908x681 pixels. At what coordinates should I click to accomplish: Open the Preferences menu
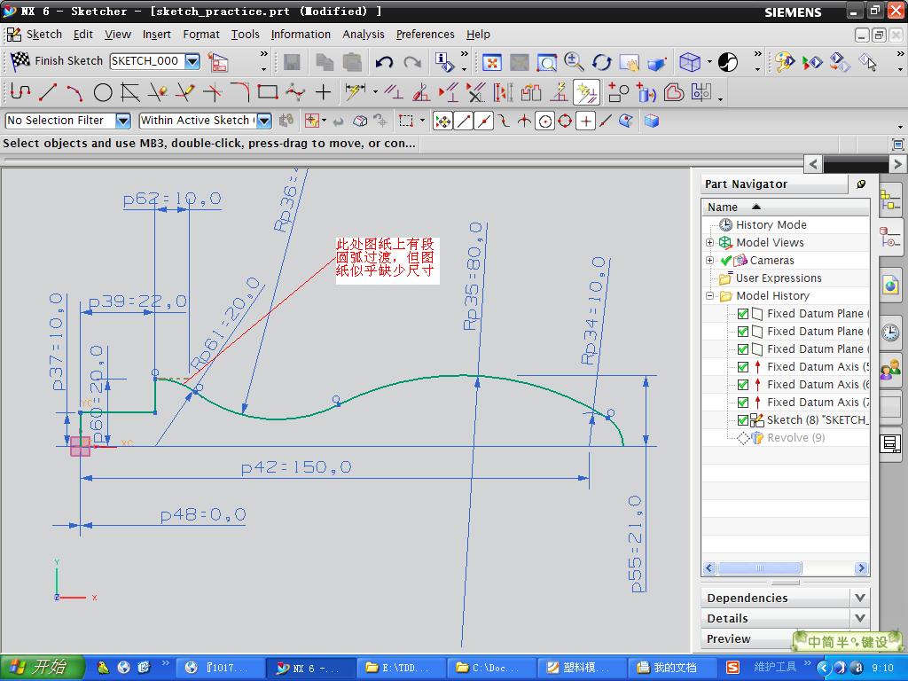425,35
